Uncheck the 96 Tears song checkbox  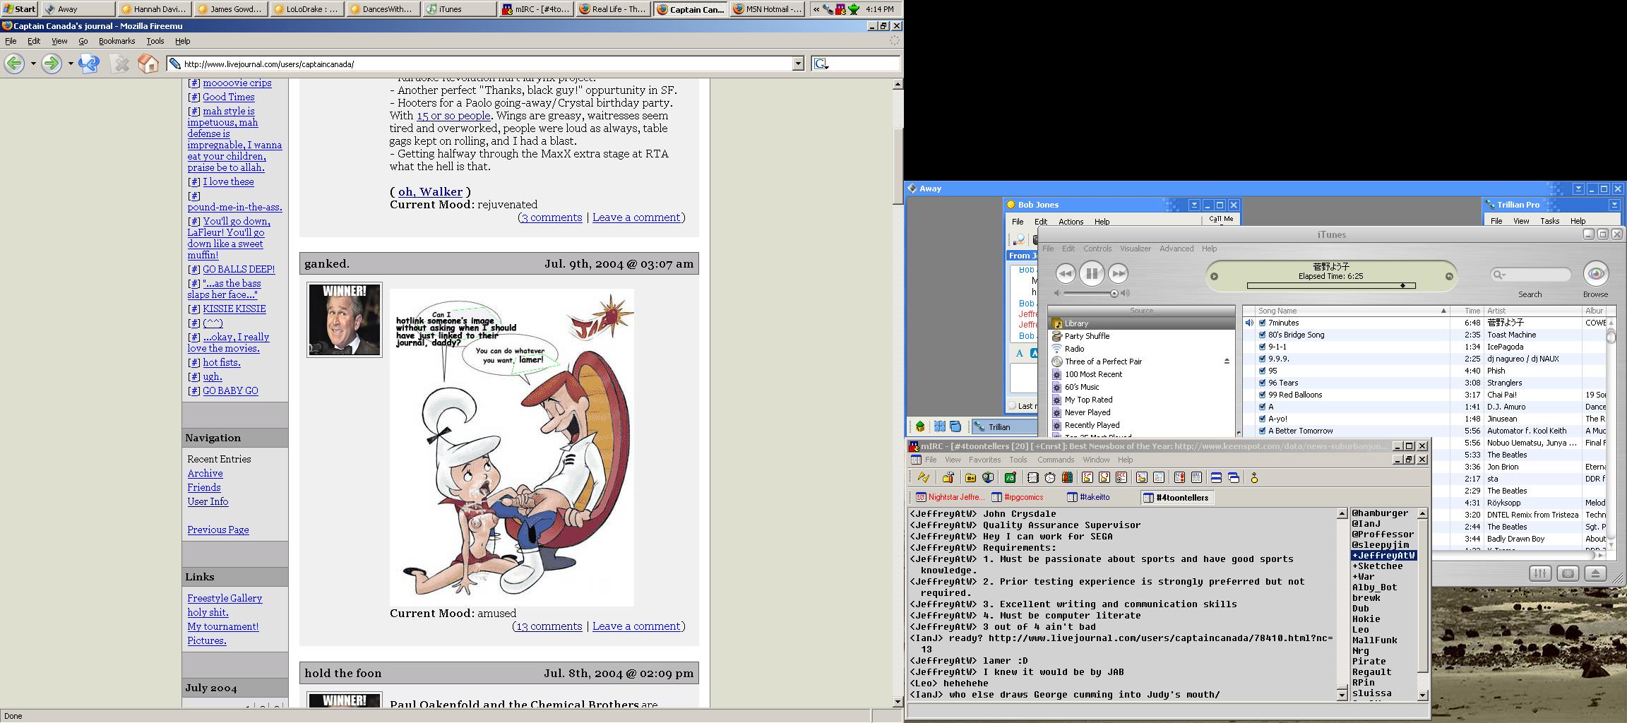[1262, 383]
